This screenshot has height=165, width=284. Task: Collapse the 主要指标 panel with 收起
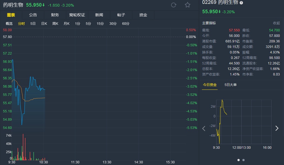click(x=276, y=23)
